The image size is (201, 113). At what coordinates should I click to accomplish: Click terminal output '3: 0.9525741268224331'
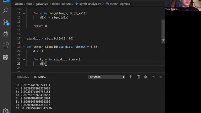(x=33, y=85)
